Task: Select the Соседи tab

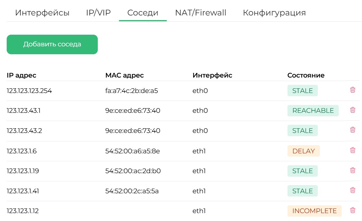Action: click(x=143, y=13)
